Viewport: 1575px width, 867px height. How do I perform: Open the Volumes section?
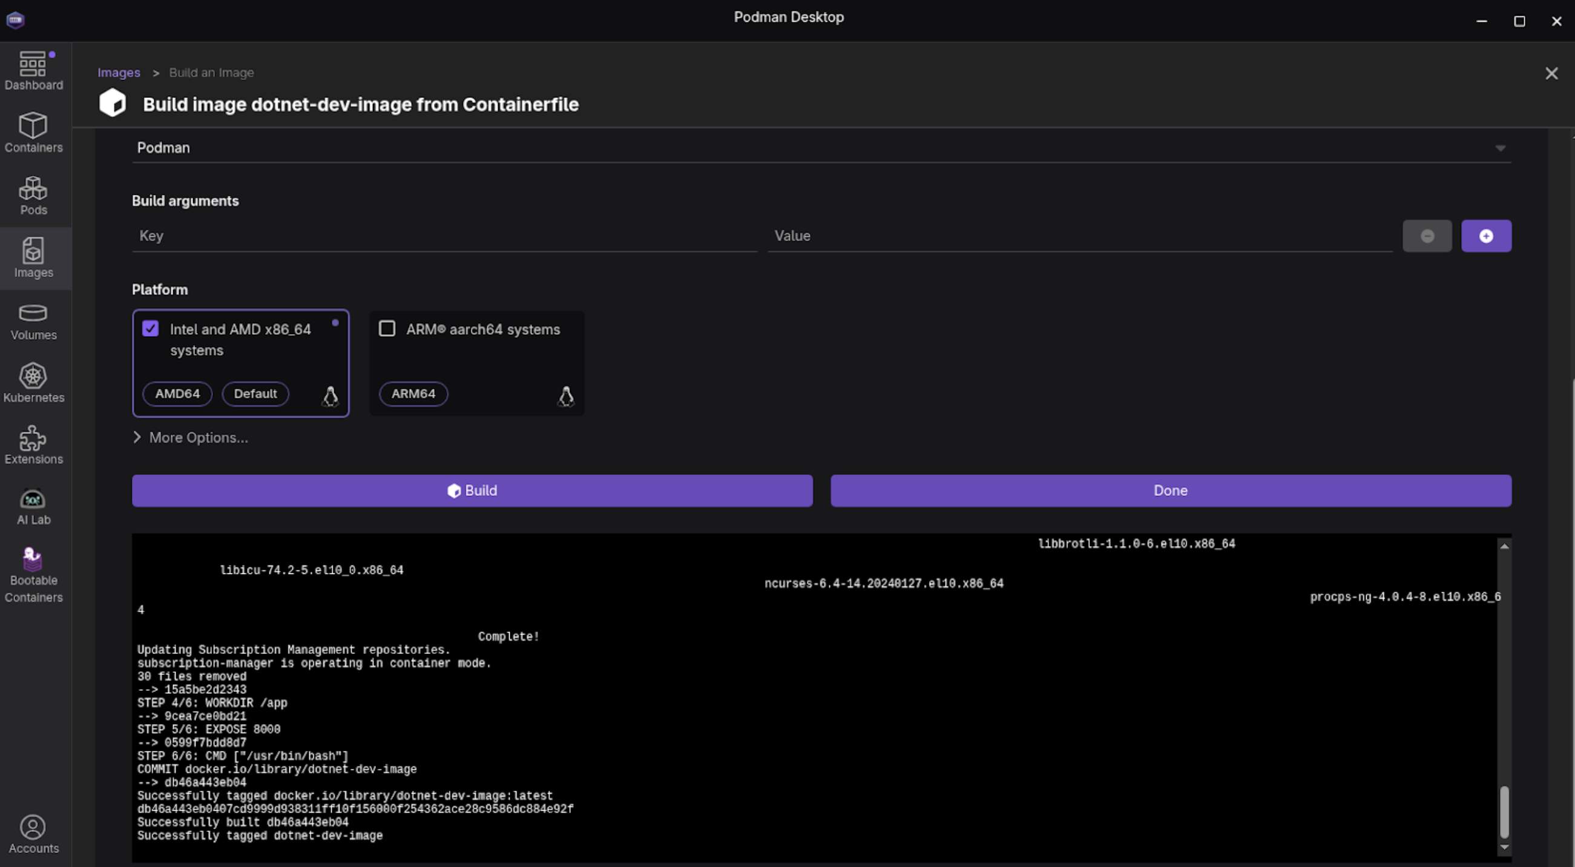tap(33, 321)
